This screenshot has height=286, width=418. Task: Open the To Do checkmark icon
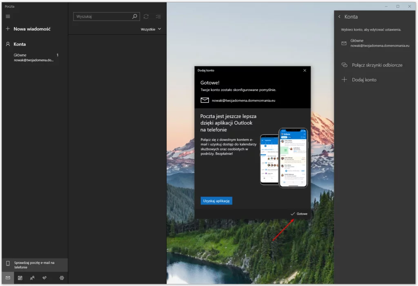click(x=45, y=278)
